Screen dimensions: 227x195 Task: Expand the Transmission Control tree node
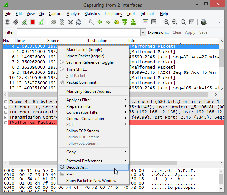tap(6, 117)
